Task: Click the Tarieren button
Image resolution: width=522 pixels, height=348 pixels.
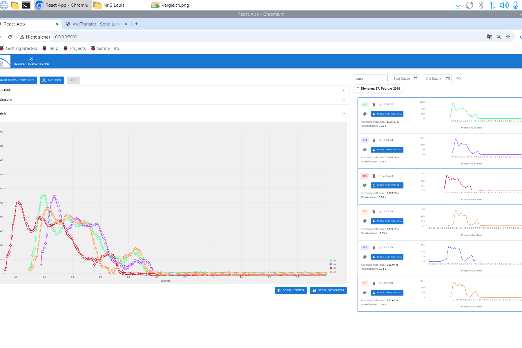Action: coord(52,80)
